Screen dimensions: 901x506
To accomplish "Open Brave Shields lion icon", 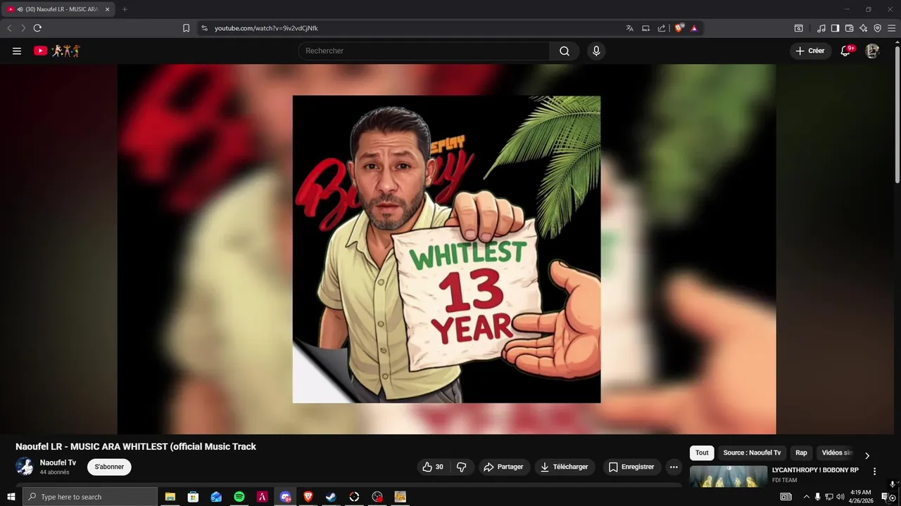I will point(679,28).
